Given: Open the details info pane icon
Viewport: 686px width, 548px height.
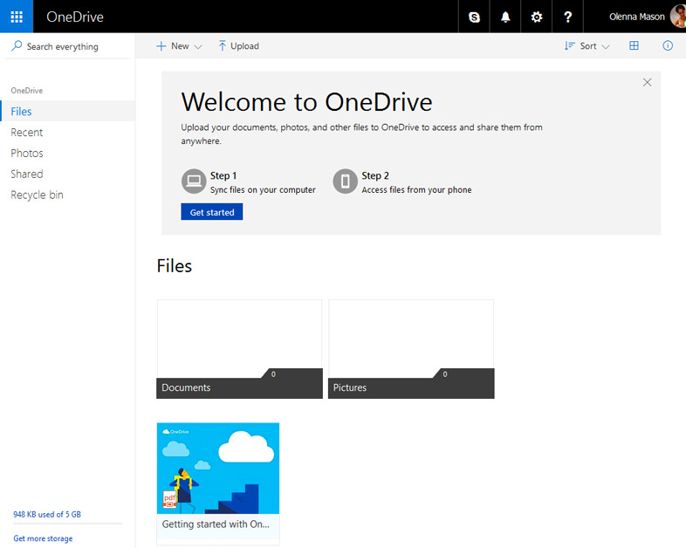Looking at the screenshot, I should point(668,46).
